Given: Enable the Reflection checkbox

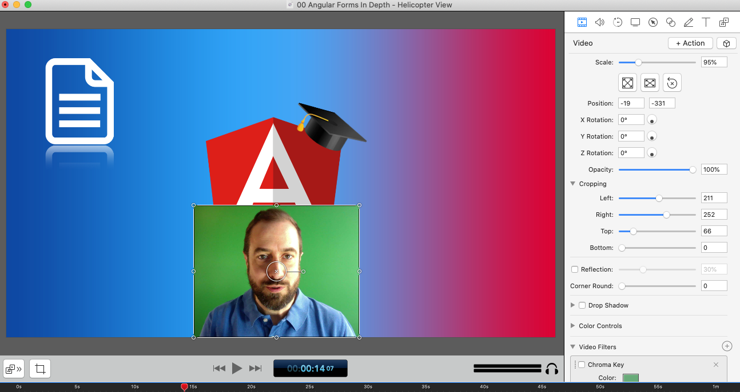Looking at the screenshot, I should click(575, 269).
